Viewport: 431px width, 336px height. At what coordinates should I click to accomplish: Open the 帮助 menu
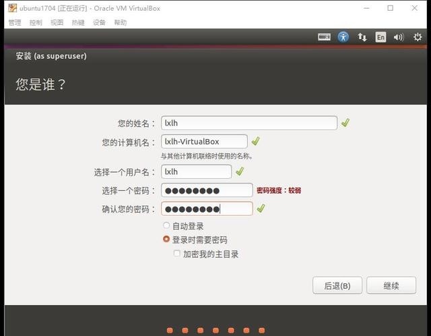pos(120,22)
